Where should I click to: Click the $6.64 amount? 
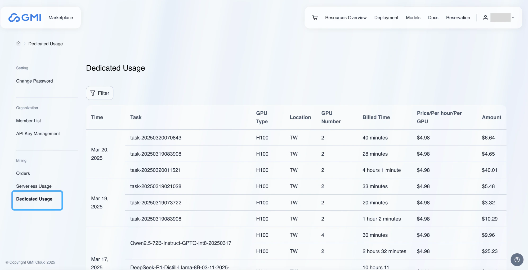[488, 138]
